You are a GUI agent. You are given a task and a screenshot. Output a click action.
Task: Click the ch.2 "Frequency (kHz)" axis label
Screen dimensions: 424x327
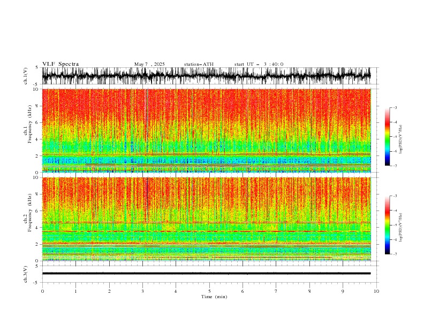click(30, 213)
